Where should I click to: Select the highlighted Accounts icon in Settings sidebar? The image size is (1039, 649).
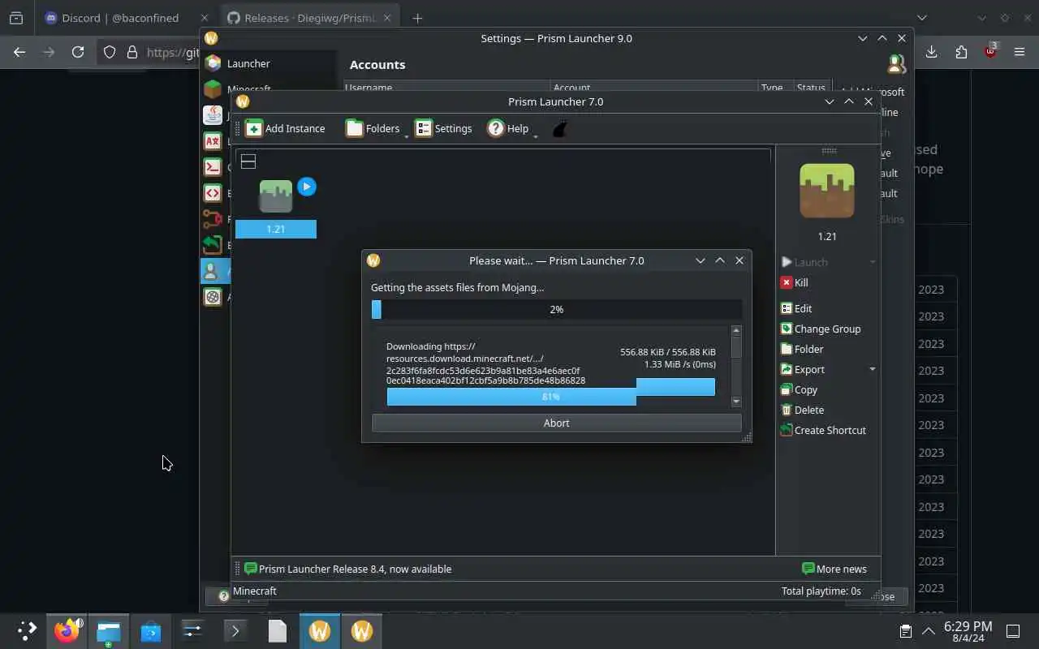click(x=213, y=271)
